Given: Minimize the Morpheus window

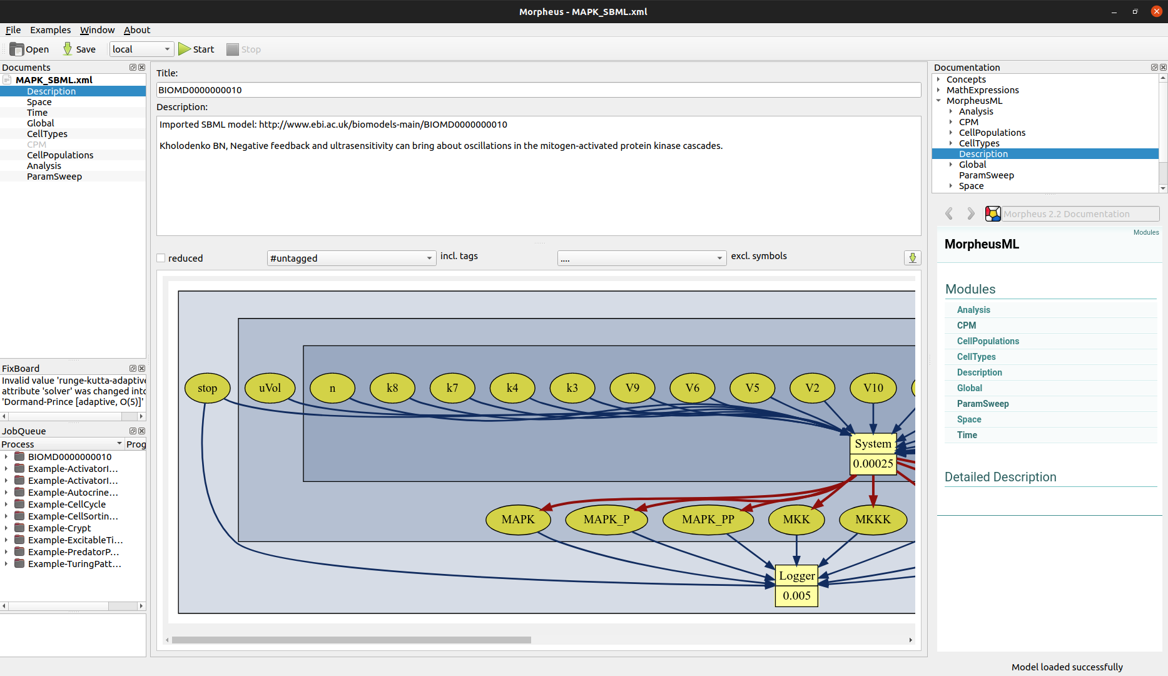Looking at the screenshot, I should [x=1114, y=11].
